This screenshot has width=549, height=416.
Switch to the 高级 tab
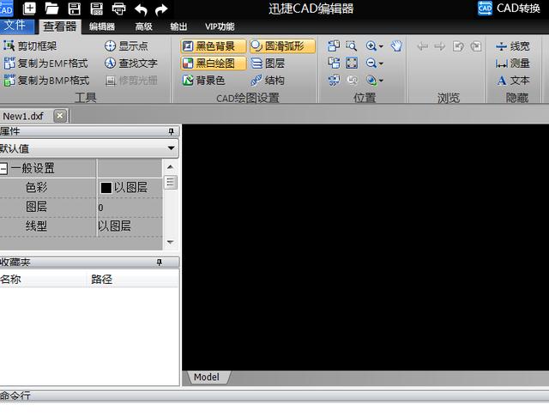[x=143, y=27]
